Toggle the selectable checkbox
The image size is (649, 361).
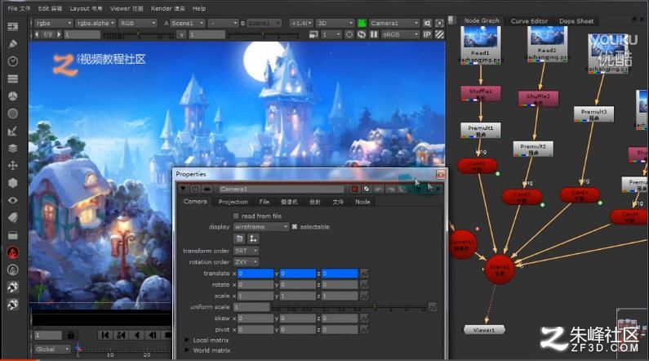(294, 227)
